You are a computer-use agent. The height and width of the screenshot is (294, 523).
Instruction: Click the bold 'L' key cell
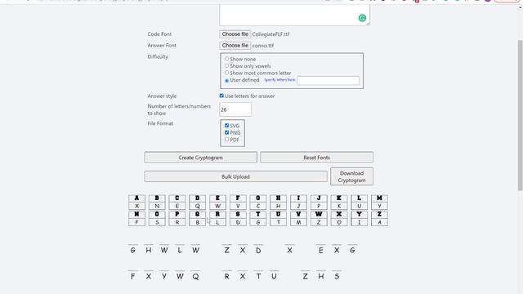point(360,198)
